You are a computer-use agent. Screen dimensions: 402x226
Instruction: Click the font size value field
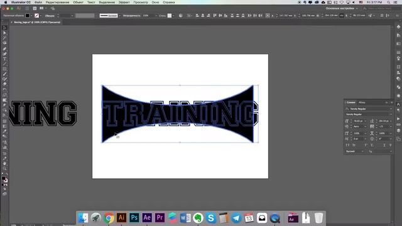click(x=358, y=121)
